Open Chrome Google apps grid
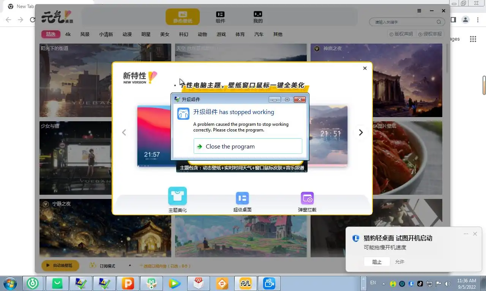Screen dimensions: 486x291 coord(473,39)
